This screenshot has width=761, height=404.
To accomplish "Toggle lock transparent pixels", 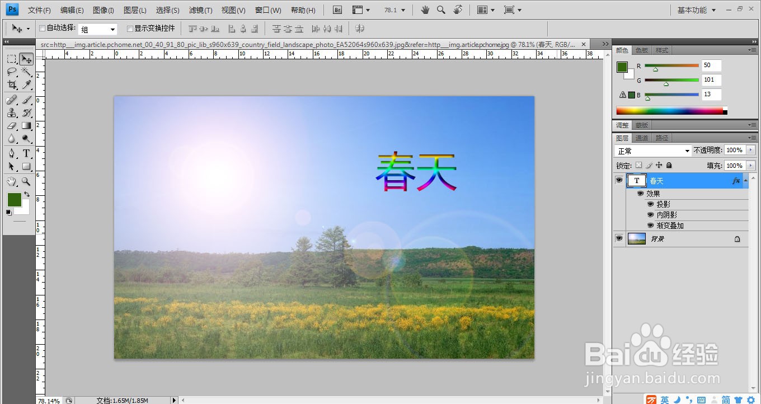I will click(639, 166).
